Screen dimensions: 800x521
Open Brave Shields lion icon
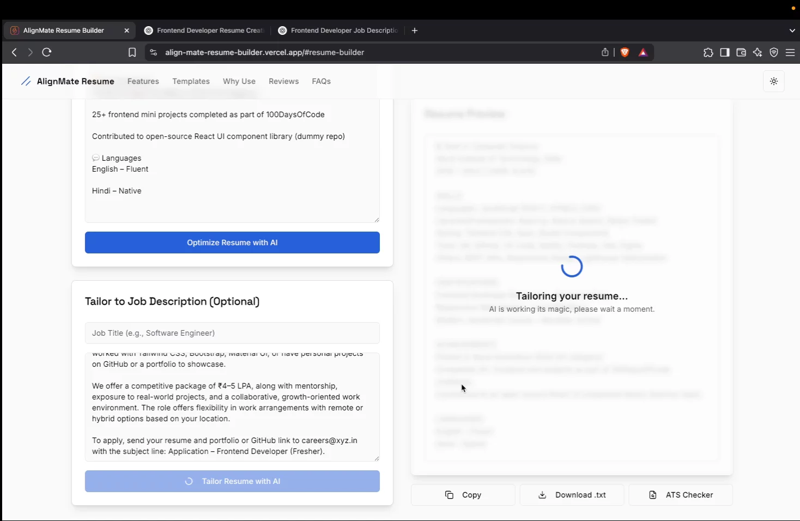coord(625,52)
